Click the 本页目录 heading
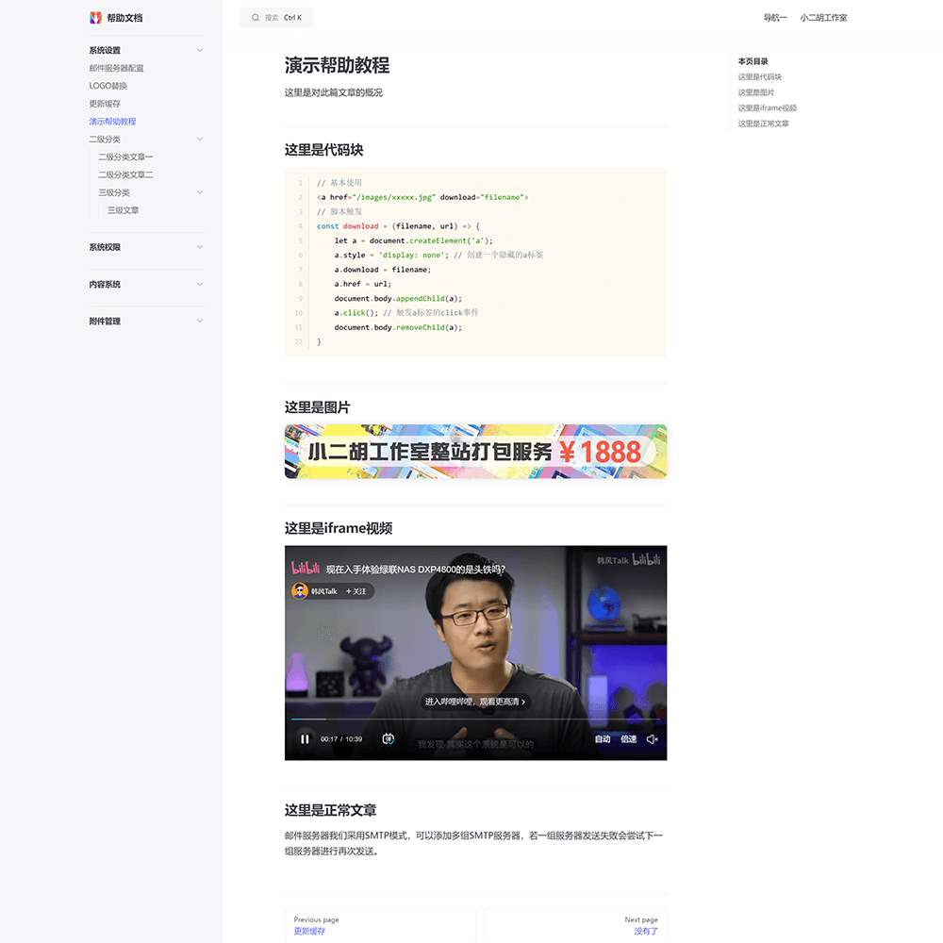The height and width of the screenshot is (943, 943). (x=753, y=61)
